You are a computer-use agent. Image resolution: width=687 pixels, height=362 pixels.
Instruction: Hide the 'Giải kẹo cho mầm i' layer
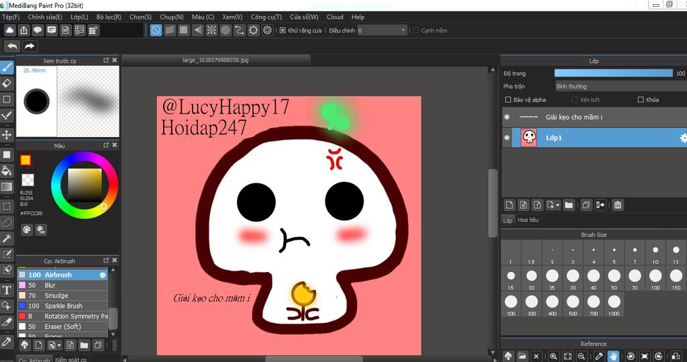click(x=507, y=117)
